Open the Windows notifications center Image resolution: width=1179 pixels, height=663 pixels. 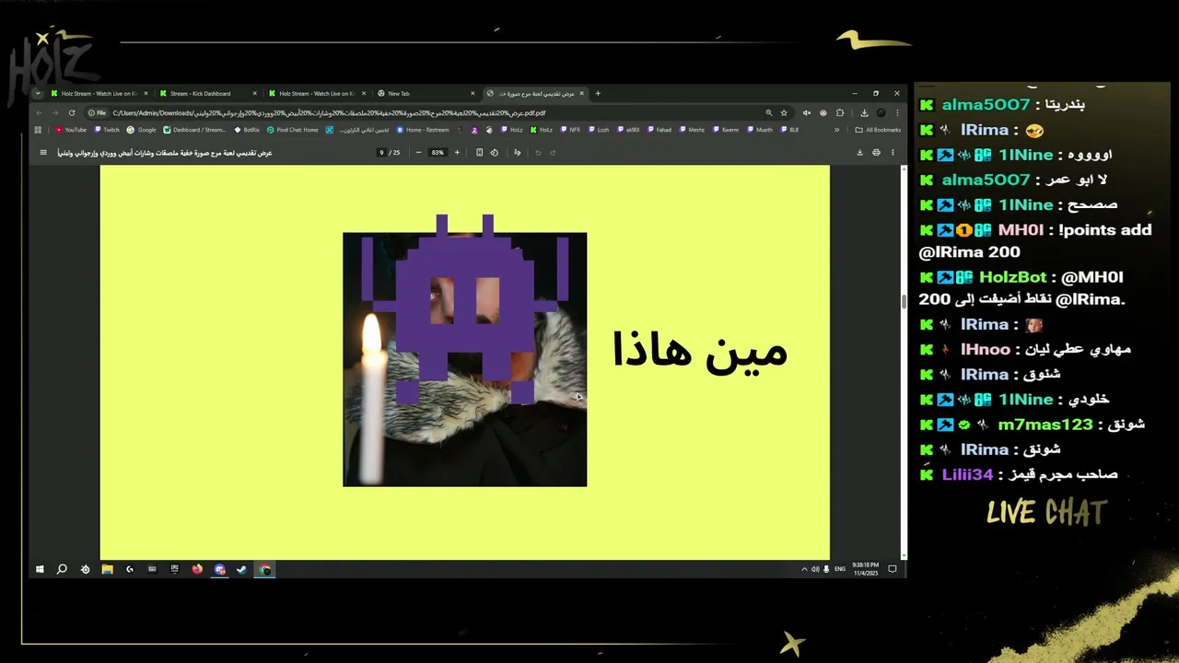[x=893, y=570]
